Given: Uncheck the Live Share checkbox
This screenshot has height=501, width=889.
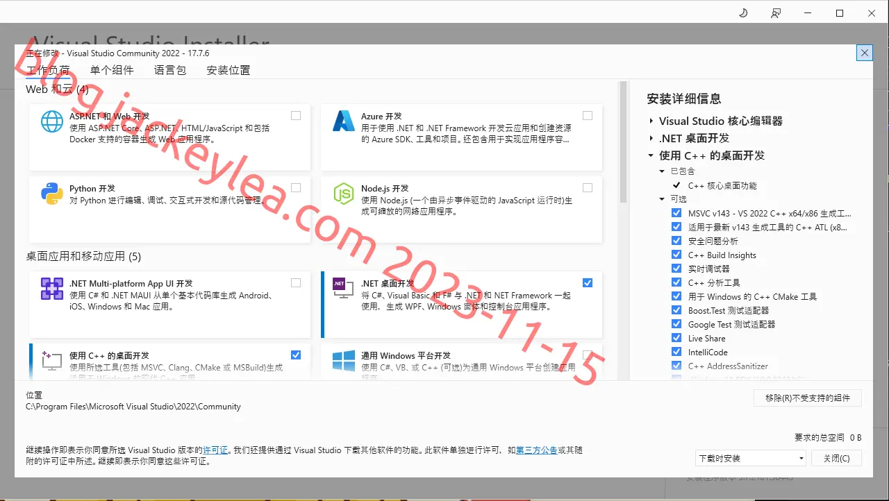Looking at the screenshot, I should (676, 338).
